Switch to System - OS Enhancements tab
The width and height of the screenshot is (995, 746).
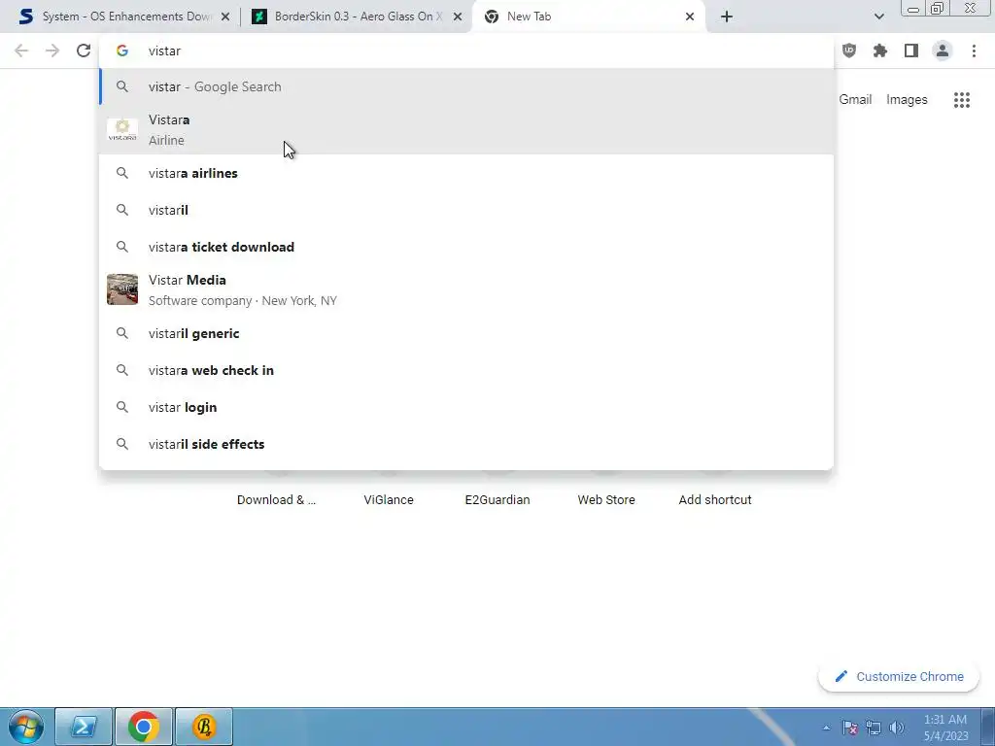pyautogui.click(x=123, y=17)
